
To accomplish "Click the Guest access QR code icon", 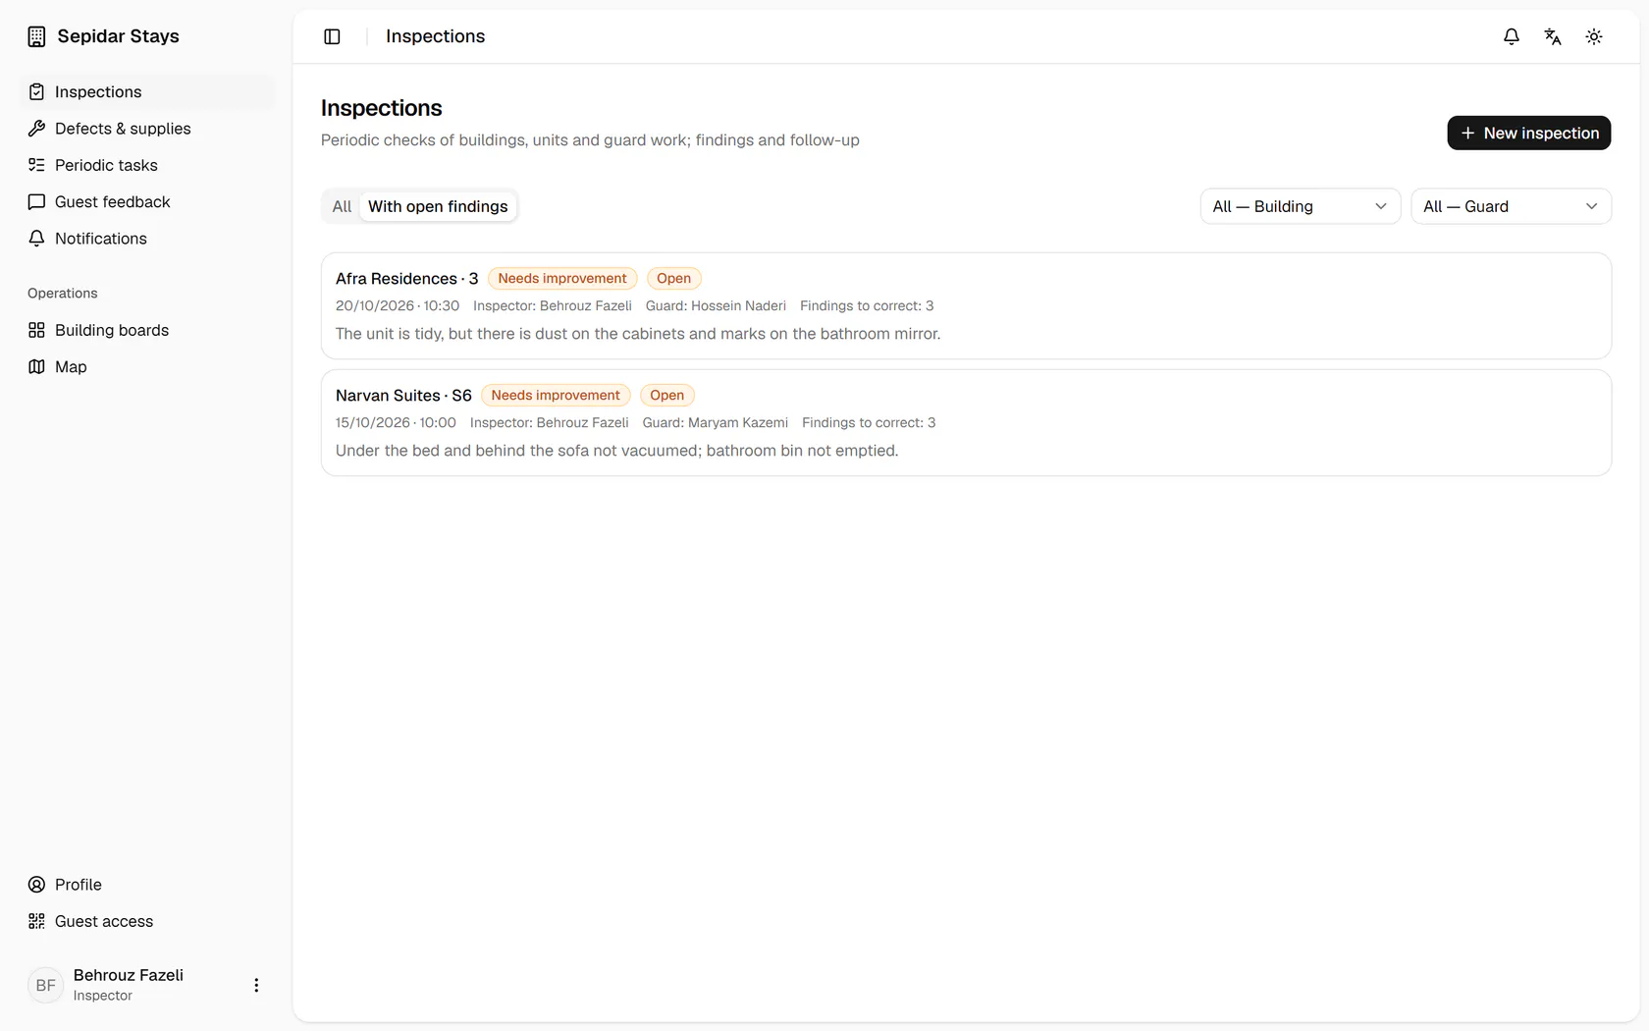I will pyautogui.click(x=36, y=921).
